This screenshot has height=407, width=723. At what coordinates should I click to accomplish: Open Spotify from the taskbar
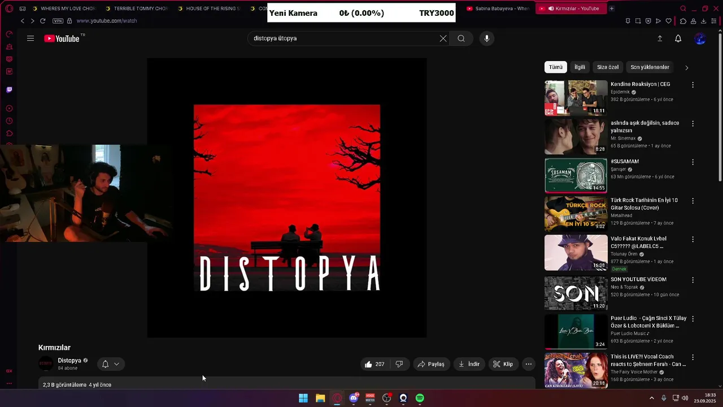(x=420, y=398)
